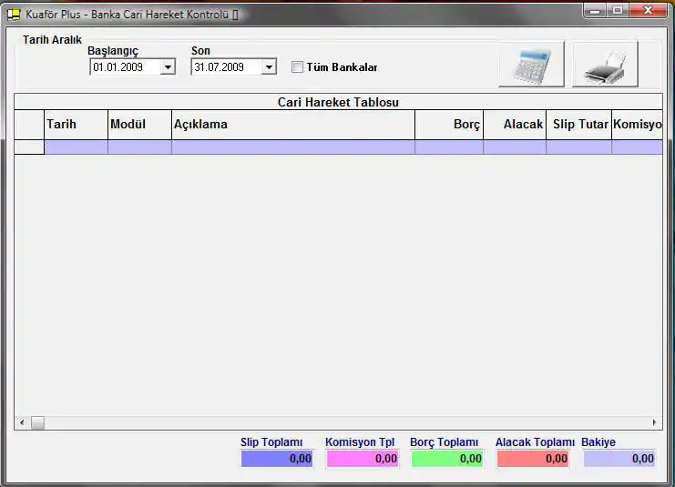The height and width of the screenshot is (487, 675).
Task: Click the Kuaför Plus title bar icon
Action: click(x=14, y=15)
